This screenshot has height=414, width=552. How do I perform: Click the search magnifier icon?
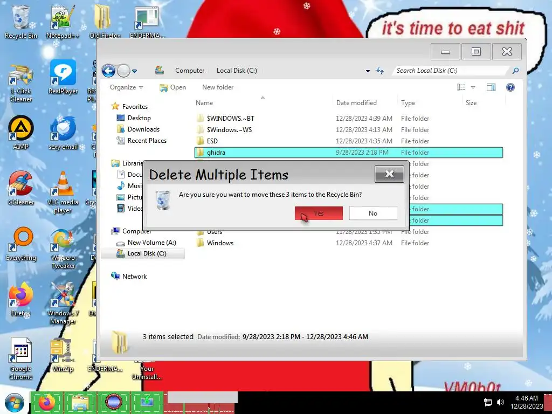(x=515, y=71)
